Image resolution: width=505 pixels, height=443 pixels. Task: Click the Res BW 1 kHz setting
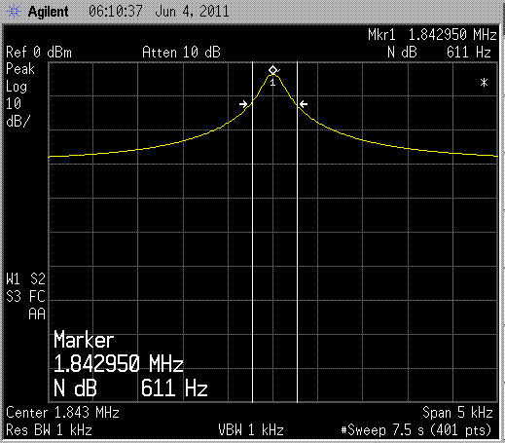pyautogui.click(x=49, y=430)
